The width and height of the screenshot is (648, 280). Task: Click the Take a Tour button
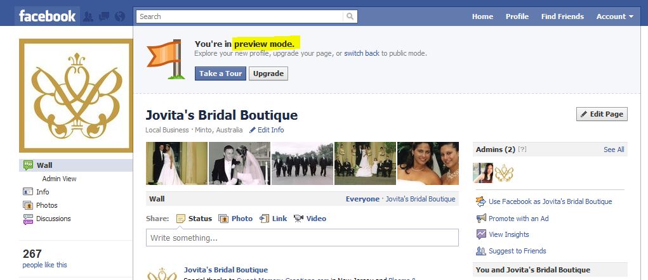tap(220, 73)
